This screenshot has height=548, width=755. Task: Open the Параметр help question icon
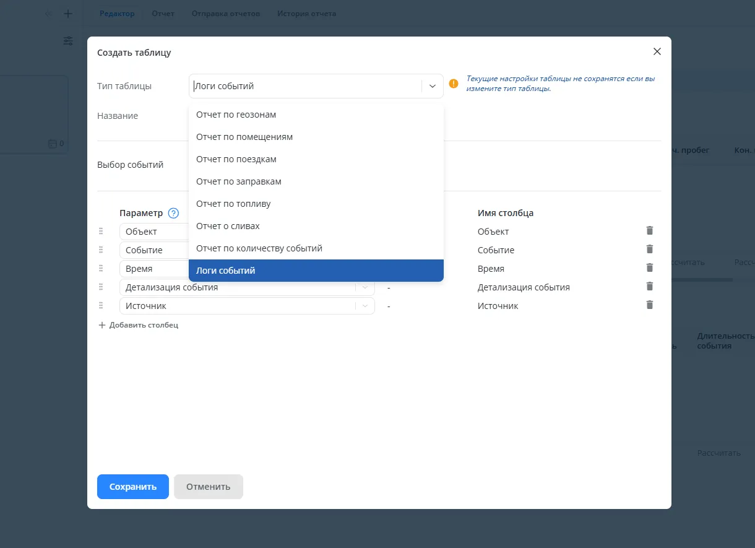173,213
